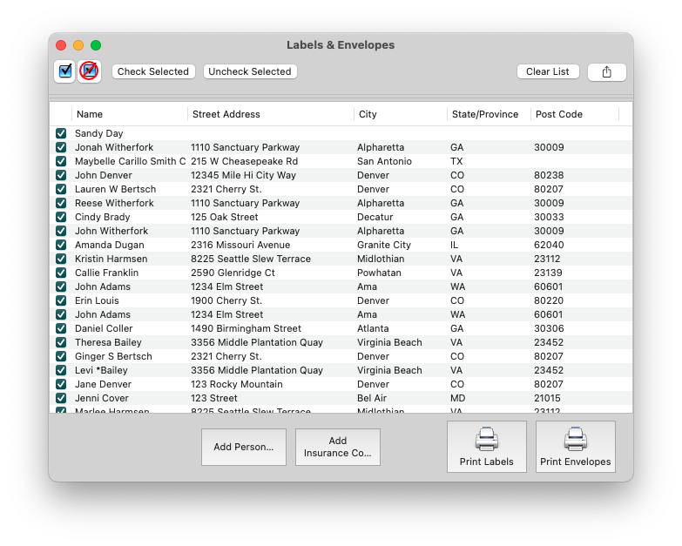Click the State/Province column header
Screen dimensions: 682x546
point(489,114)
